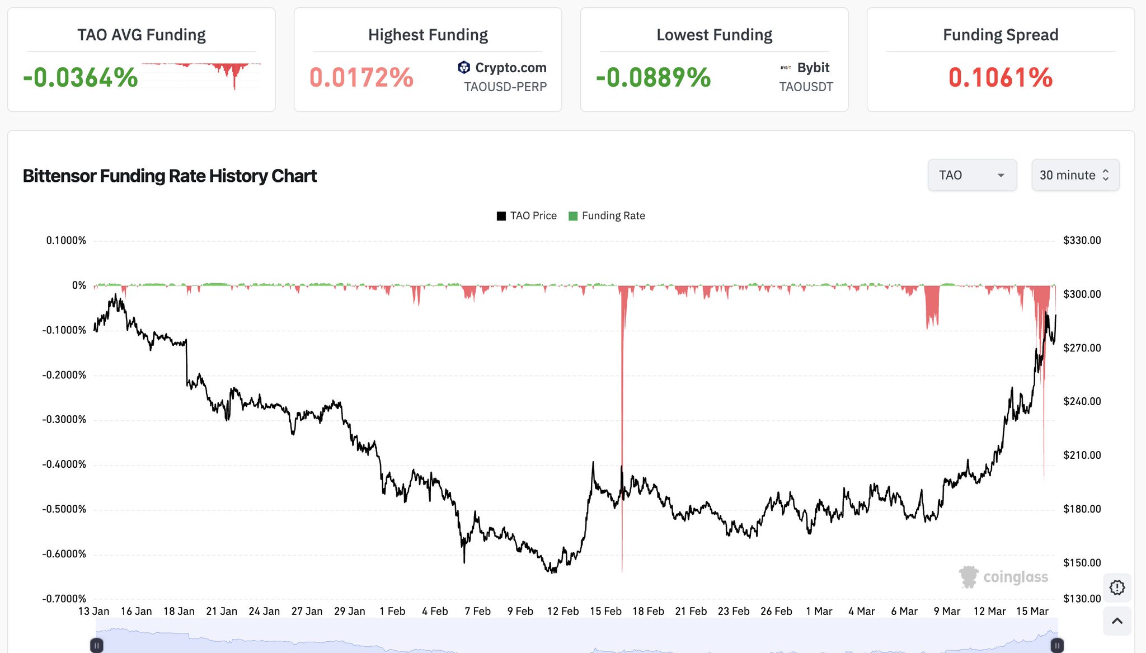Toggle the TAO Price legend series

click(527, 216)
